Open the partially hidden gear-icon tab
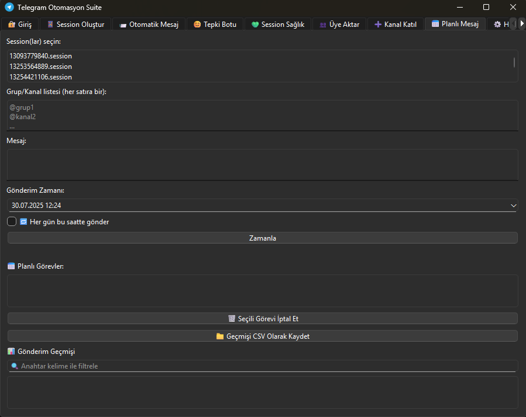The image size is (526, 417). coord(499,25)
